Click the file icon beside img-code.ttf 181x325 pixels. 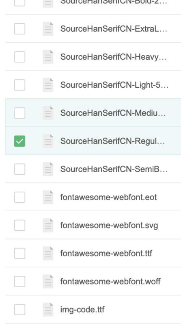click(x=48, y=310)
